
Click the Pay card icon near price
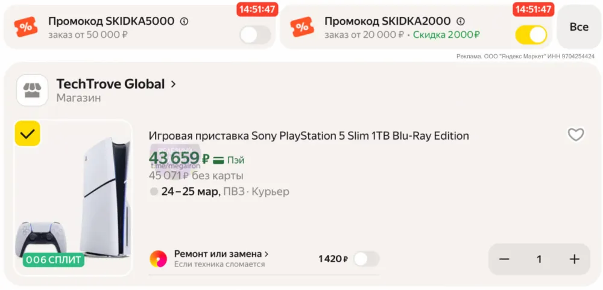[218, 160]
